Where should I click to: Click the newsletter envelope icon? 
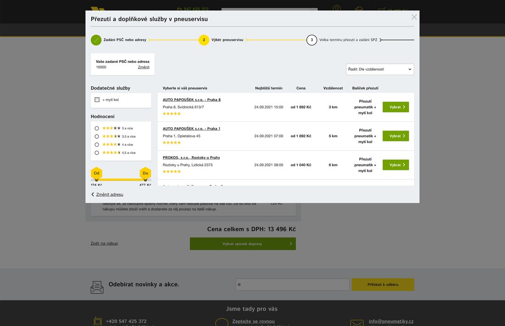tap(97, 287)
